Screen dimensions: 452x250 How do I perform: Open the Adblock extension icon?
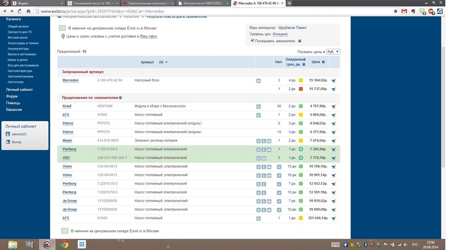(x=431, y=11)
